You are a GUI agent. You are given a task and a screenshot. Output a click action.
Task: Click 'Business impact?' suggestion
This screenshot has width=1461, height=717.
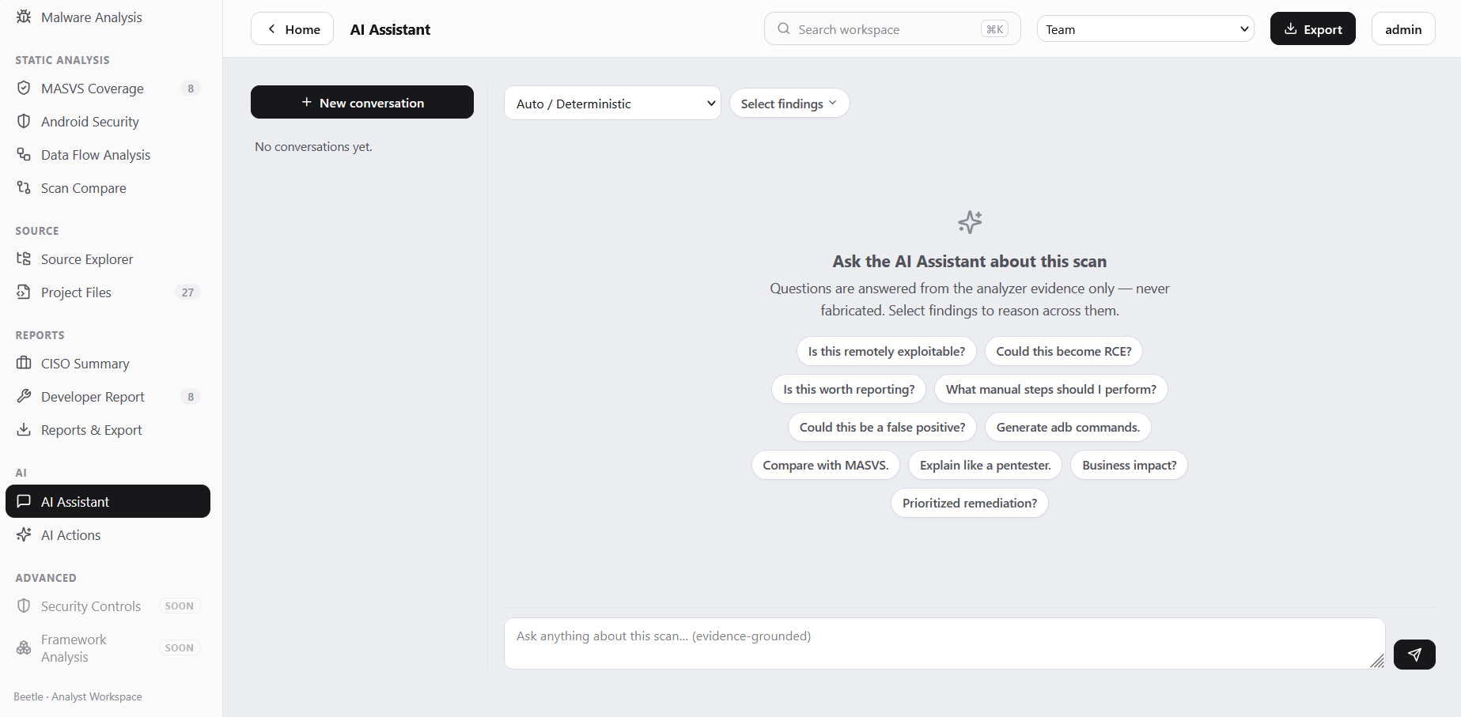(1129, 465)
